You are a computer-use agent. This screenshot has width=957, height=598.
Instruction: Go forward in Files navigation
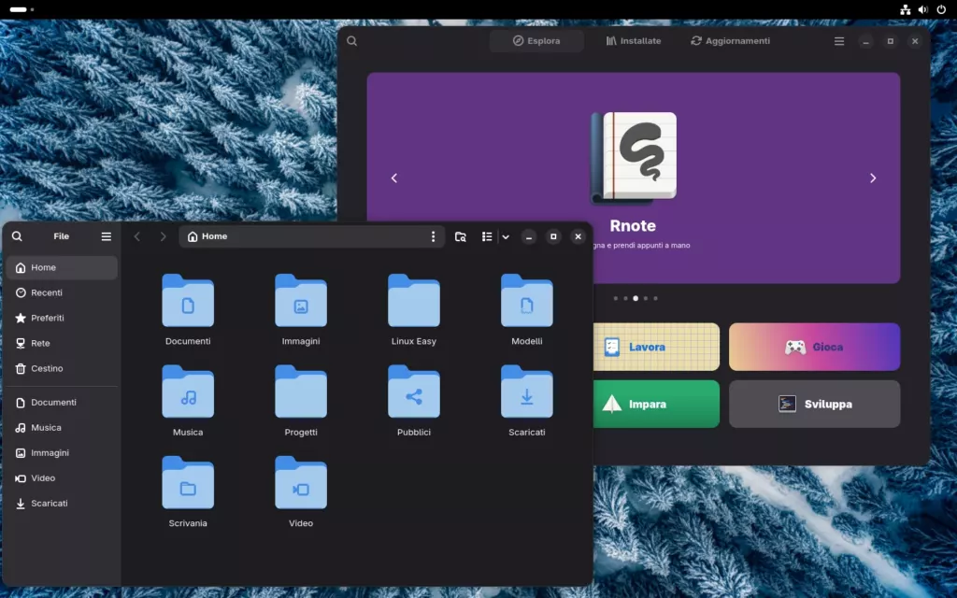(x=163, y=236)
